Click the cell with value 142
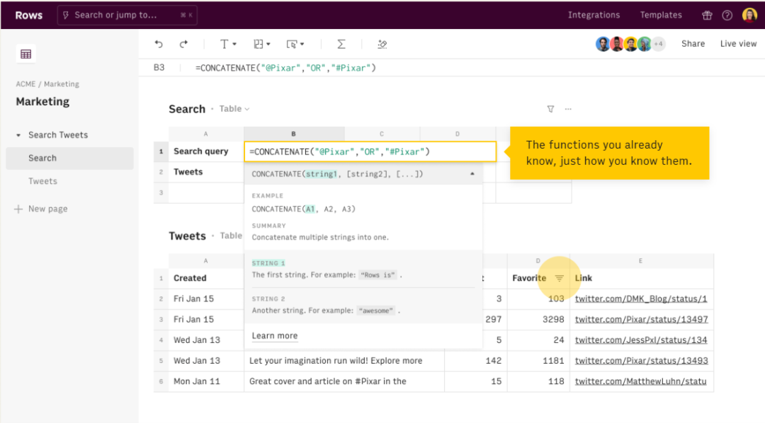Screen dimensions: 765x423 tap(476, 361)
